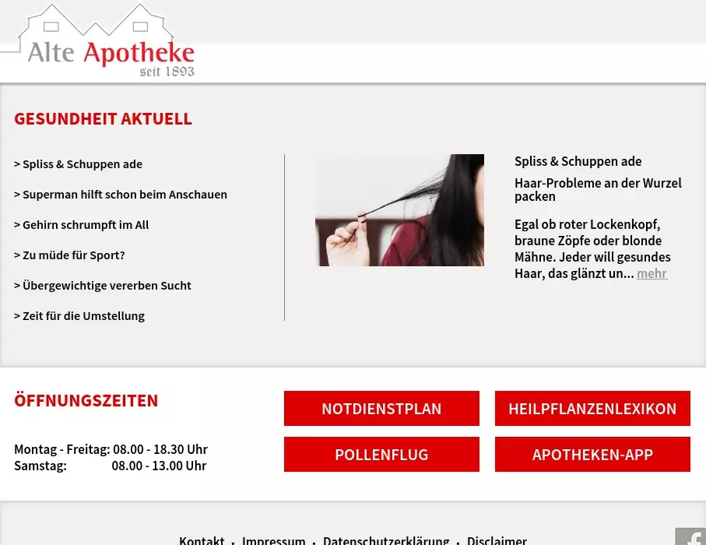
Task: Open the Facebook icon at bottom right
Action: [691, 536]
